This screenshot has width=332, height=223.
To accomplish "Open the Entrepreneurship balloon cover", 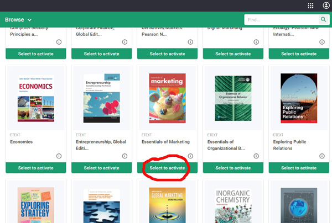I will 102,98.
